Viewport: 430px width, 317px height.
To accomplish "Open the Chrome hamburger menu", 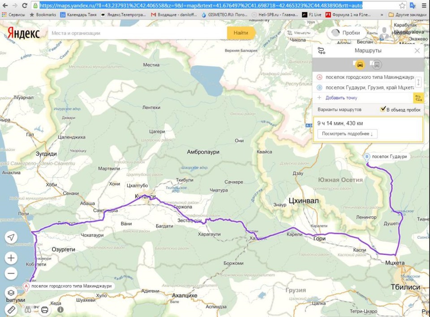I will click(424, 5).
